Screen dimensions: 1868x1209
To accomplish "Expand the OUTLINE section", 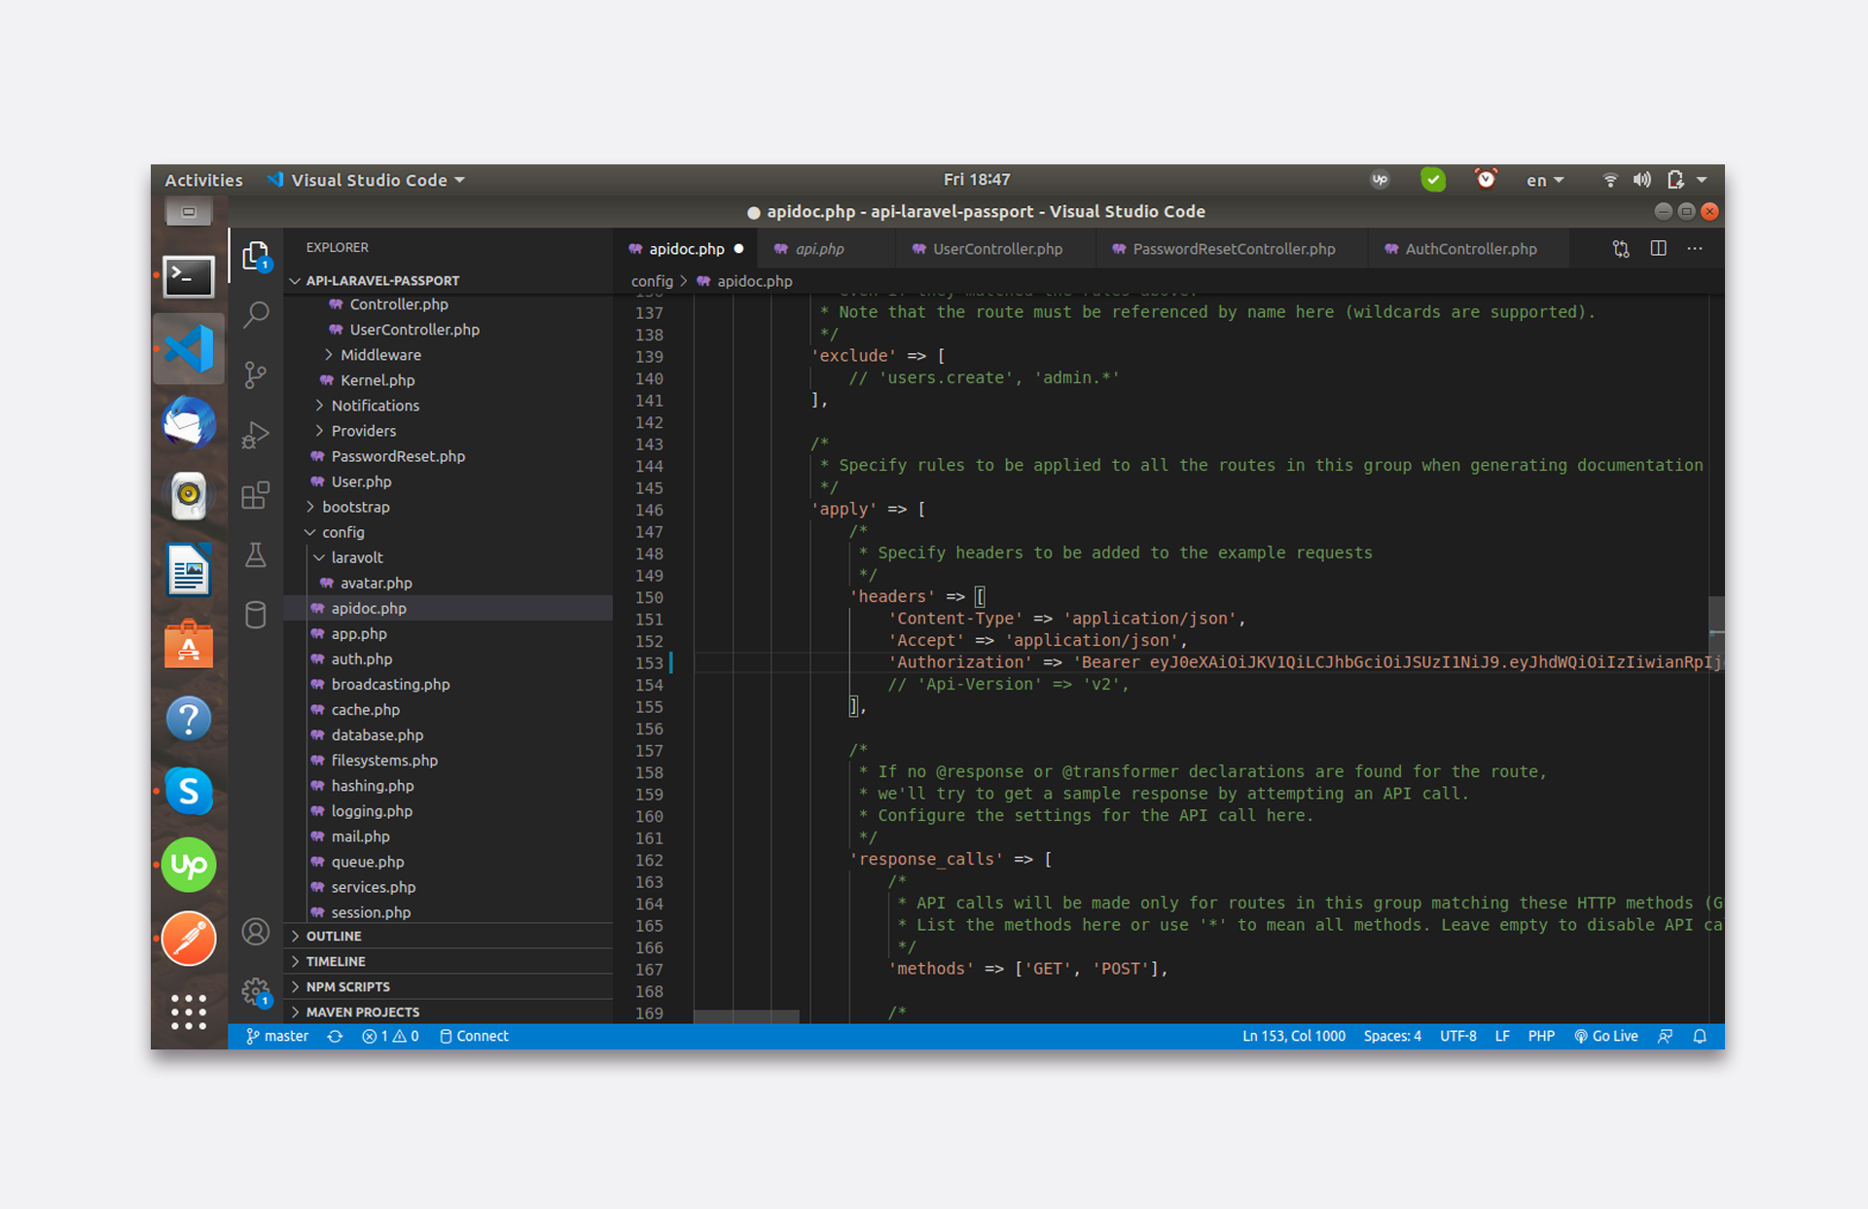I will 334,936.
